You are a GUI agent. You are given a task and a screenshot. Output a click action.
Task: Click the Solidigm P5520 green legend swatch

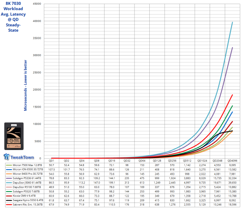coord(9,192)
